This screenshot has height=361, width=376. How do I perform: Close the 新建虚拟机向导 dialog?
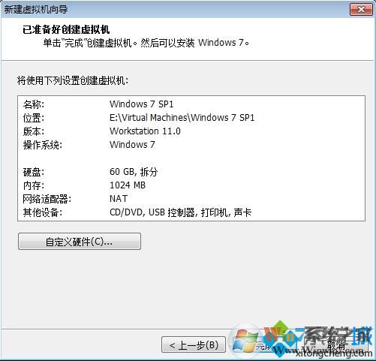(x=361, y=10)
